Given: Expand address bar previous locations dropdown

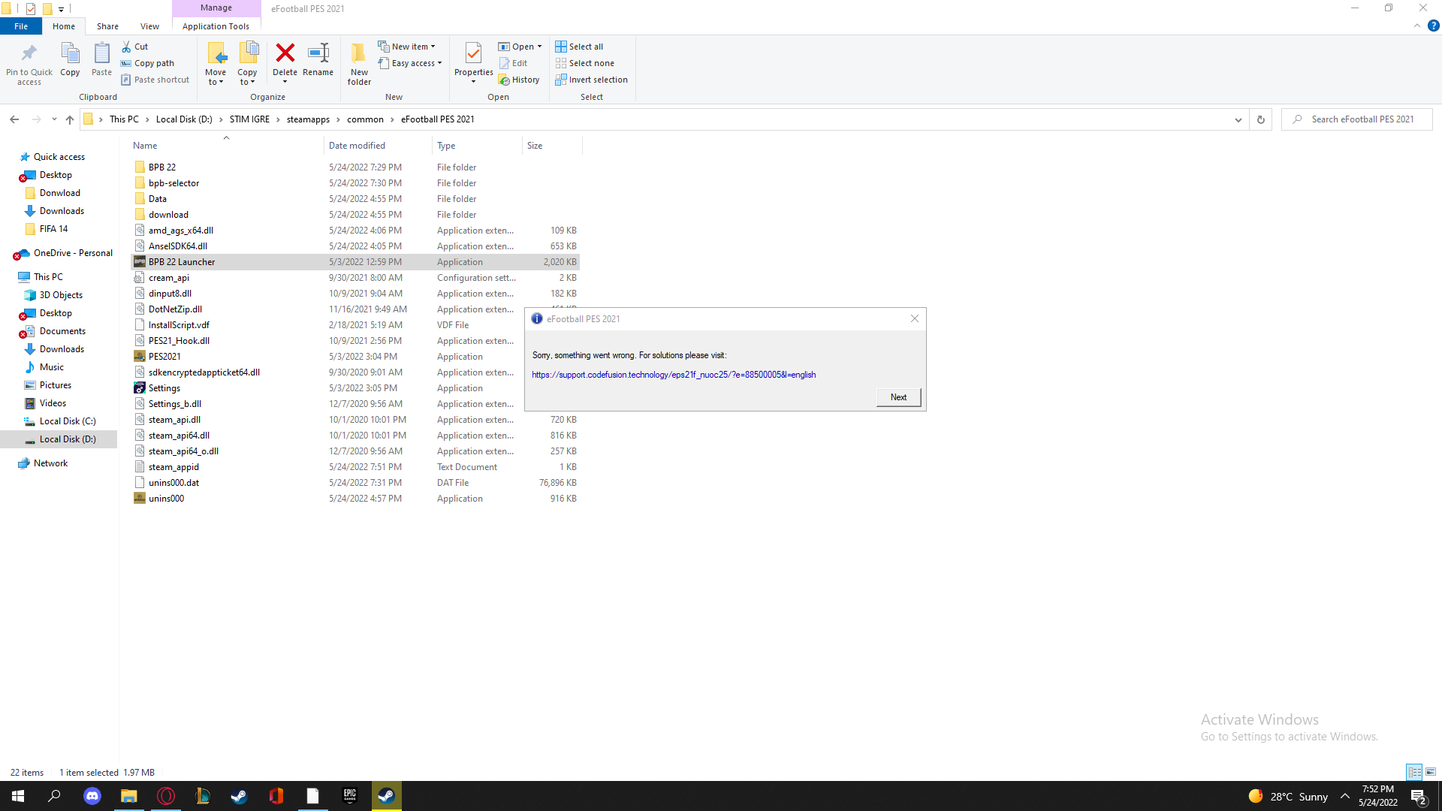Looking at the screenshot, I should (x=1238, y=119).
